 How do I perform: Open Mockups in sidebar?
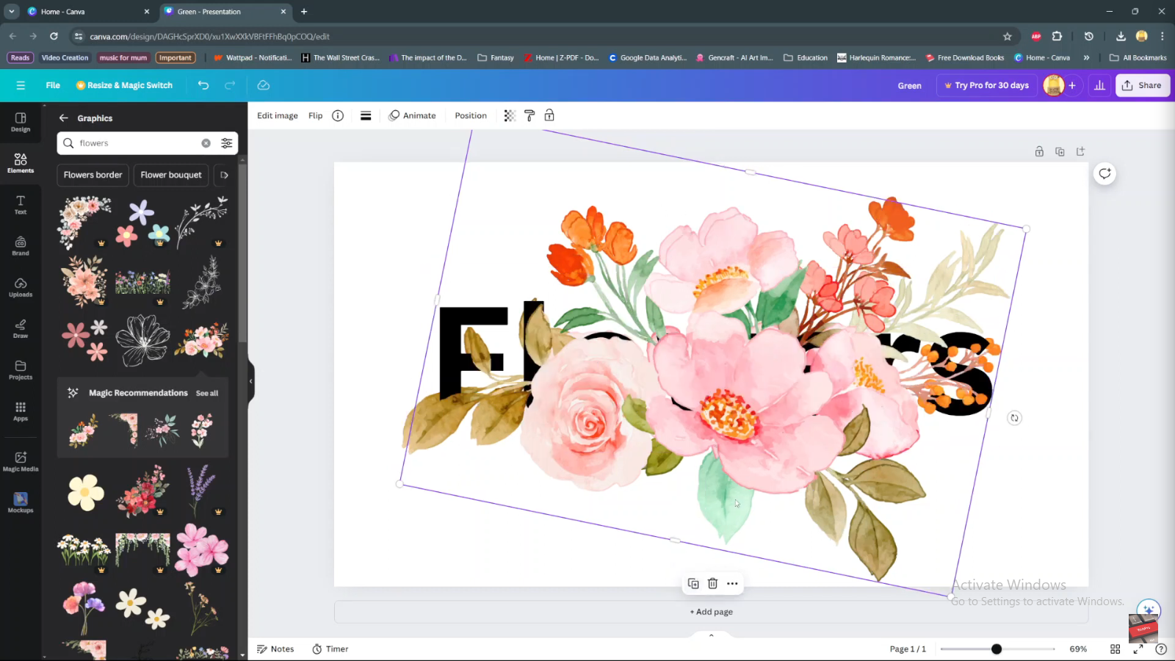point(21,502)
